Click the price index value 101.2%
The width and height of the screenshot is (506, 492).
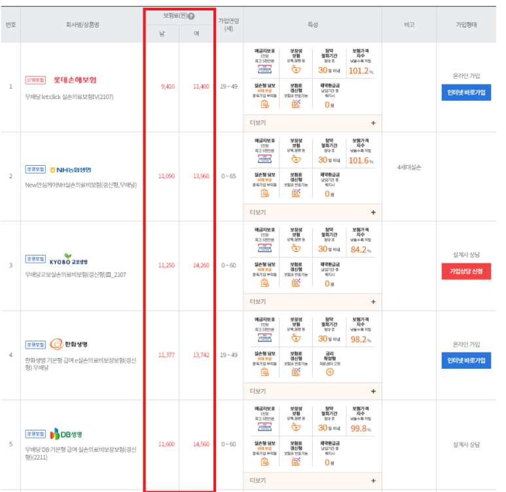click(x=361, y=71)
